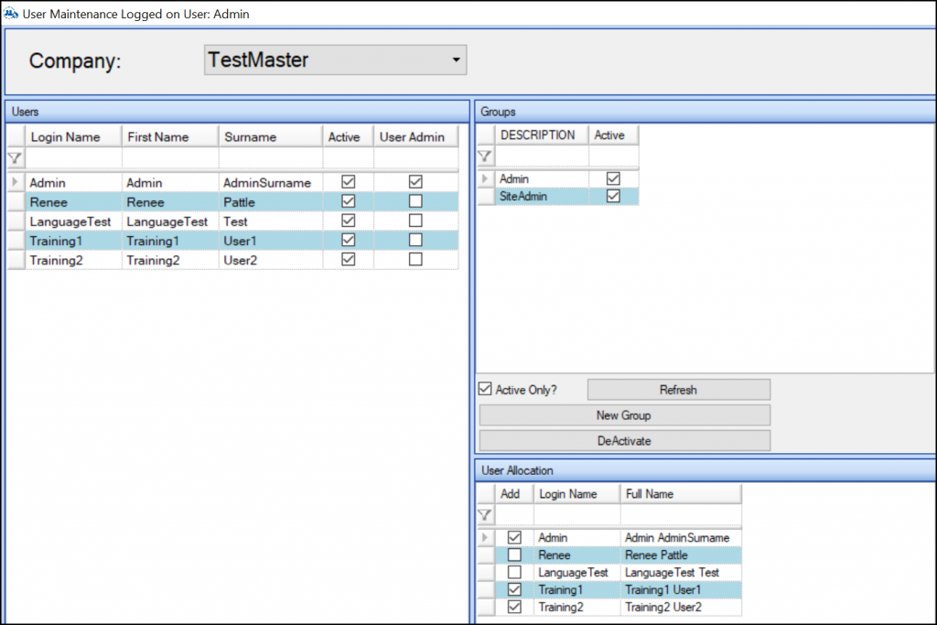Screen dimensions: 937x625
Task: Enable User Admin checkbox for Training1
Action: click(415, 240)
